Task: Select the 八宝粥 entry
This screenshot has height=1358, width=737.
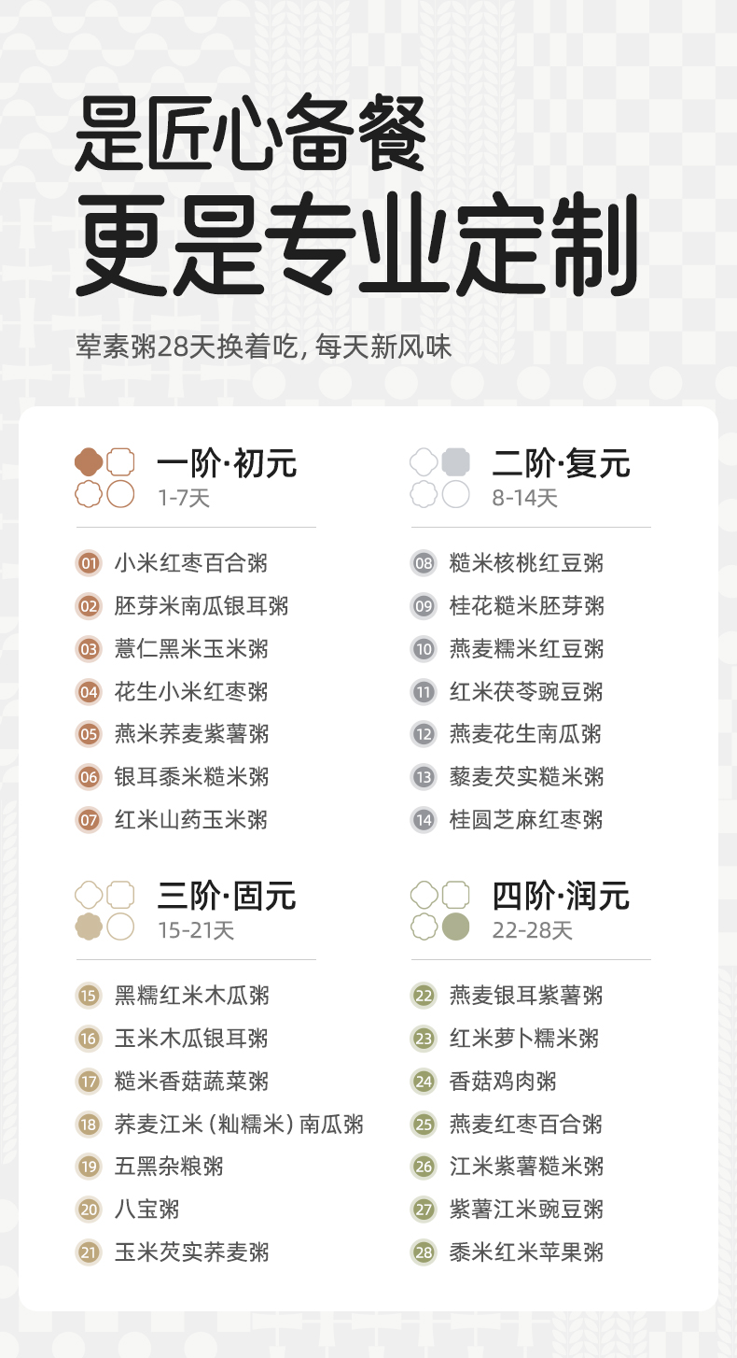Action: (146, 1209)
